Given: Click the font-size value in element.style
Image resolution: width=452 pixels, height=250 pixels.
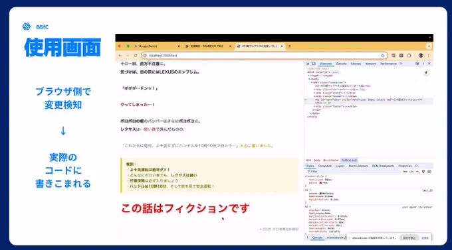Looking at the screenshot, I should point(328,180).
